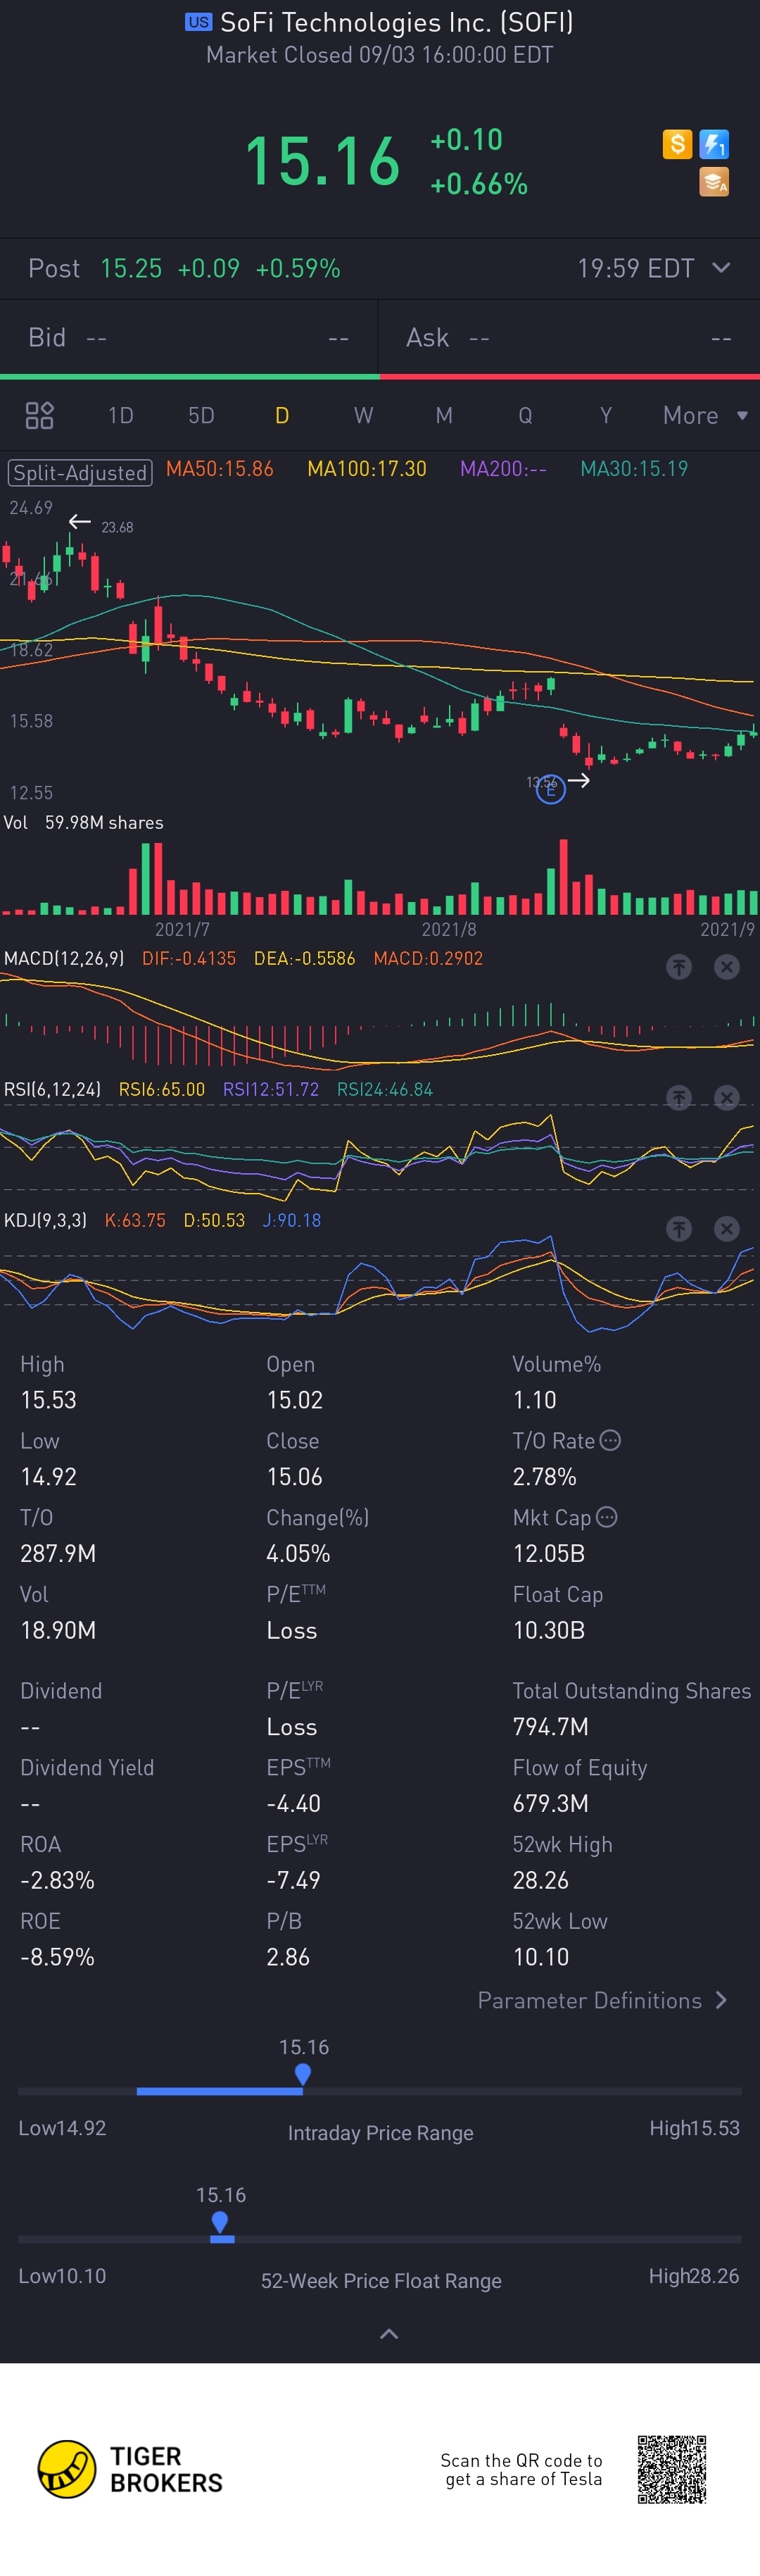Tap the Float Cap value 10.30B
Image resolution: width=760 pixels, height=2576 pixels.
(x=548, y=1630)
